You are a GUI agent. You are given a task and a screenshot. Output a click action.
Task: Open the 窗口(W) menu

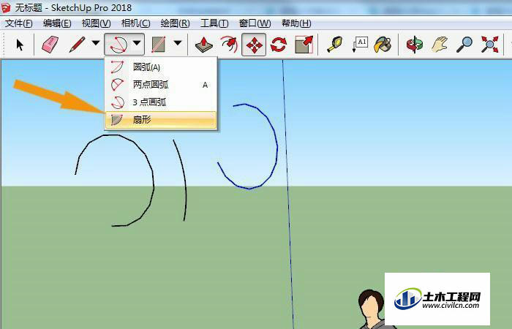coord(255,23)
